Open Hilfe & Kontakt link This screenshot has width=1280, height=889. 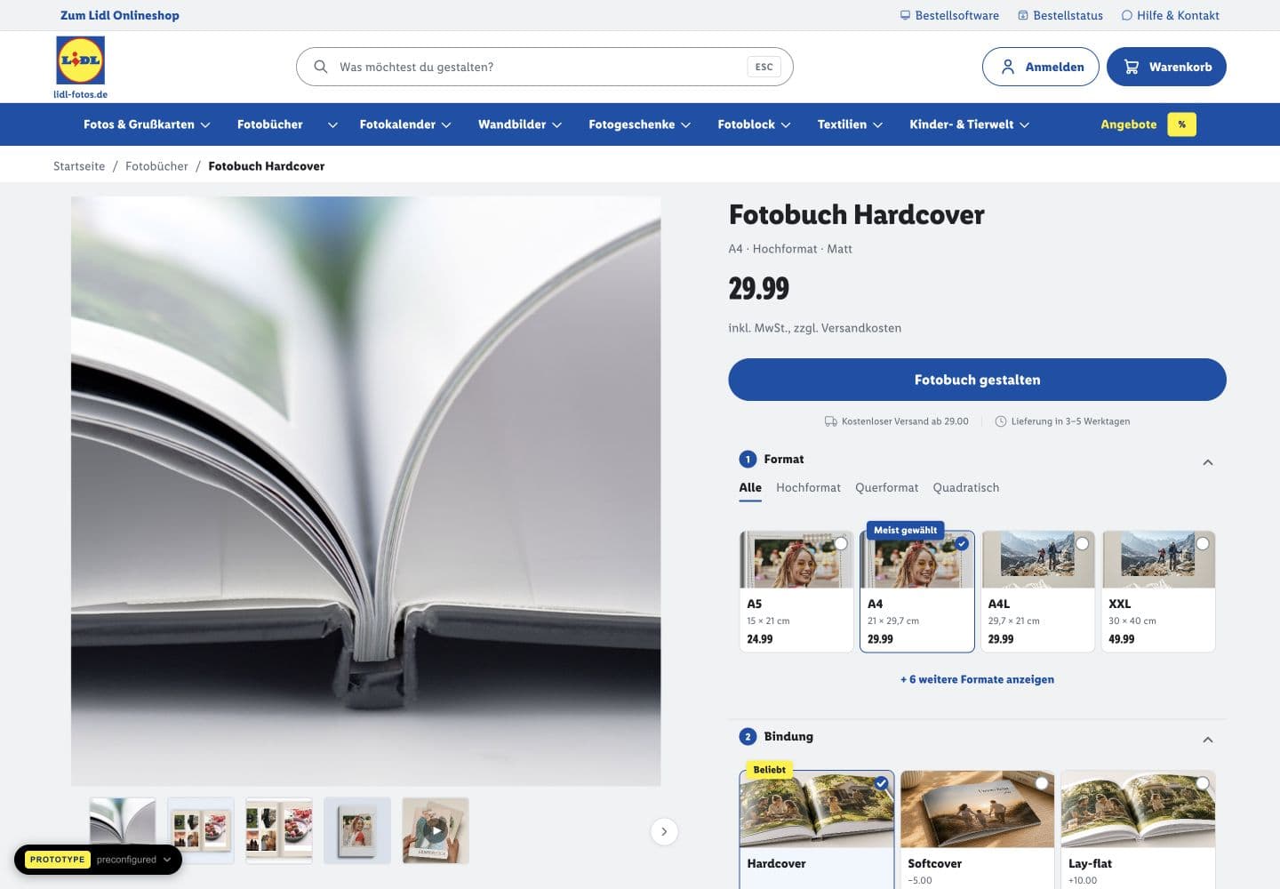pyautogui.click(x=1171, y=15)
